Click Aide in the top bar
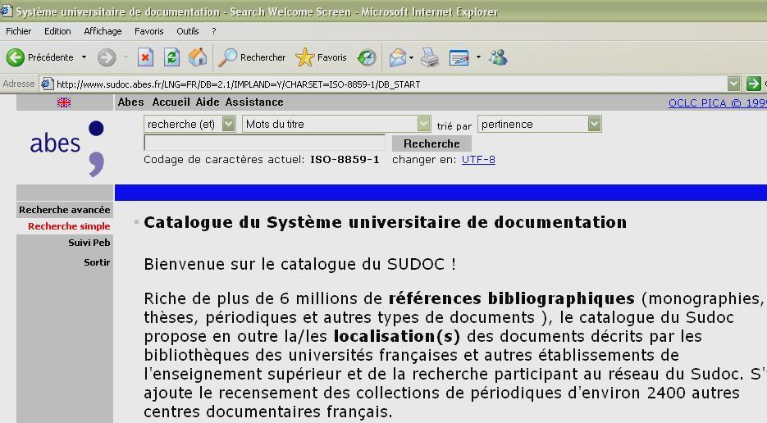The image size is (767, 423). pyautogui.click(x=208, y=102)
